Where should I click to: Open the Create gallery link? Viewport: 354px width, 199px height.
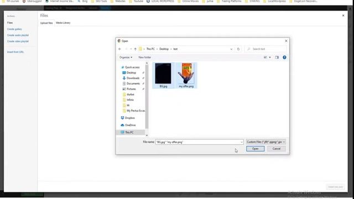tap(14, 29)
